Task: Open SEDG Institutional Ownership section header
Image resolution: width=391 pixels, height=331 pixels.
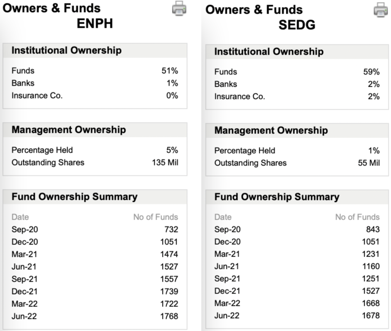Action: 297,52
